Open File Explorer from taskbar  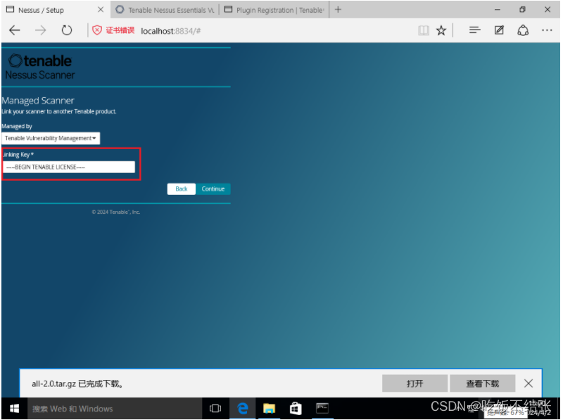[x=269, y=409]
